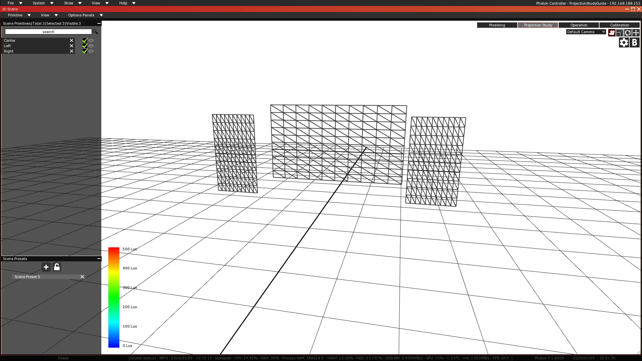The image size is (642, 361).
Task: Click the '500 Lux' scale label
Action: click(130, 249)
